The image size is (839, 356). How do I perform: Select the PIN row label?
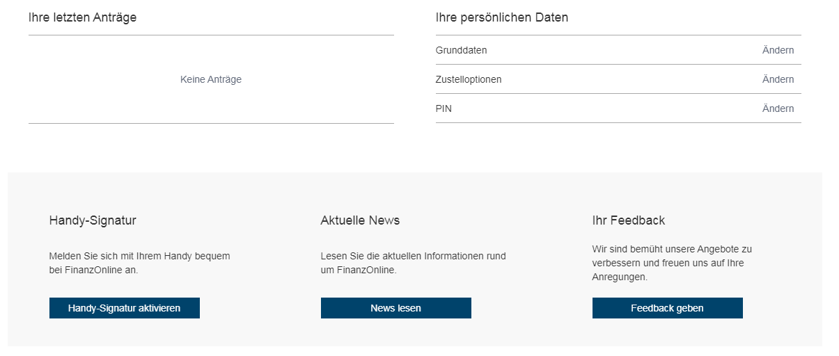pos(444,108)
